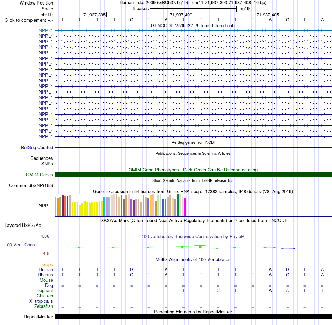Click the -4.5 PhyloP lower scale value
This screenshot has width=332, height=325.
coord(45,253)
